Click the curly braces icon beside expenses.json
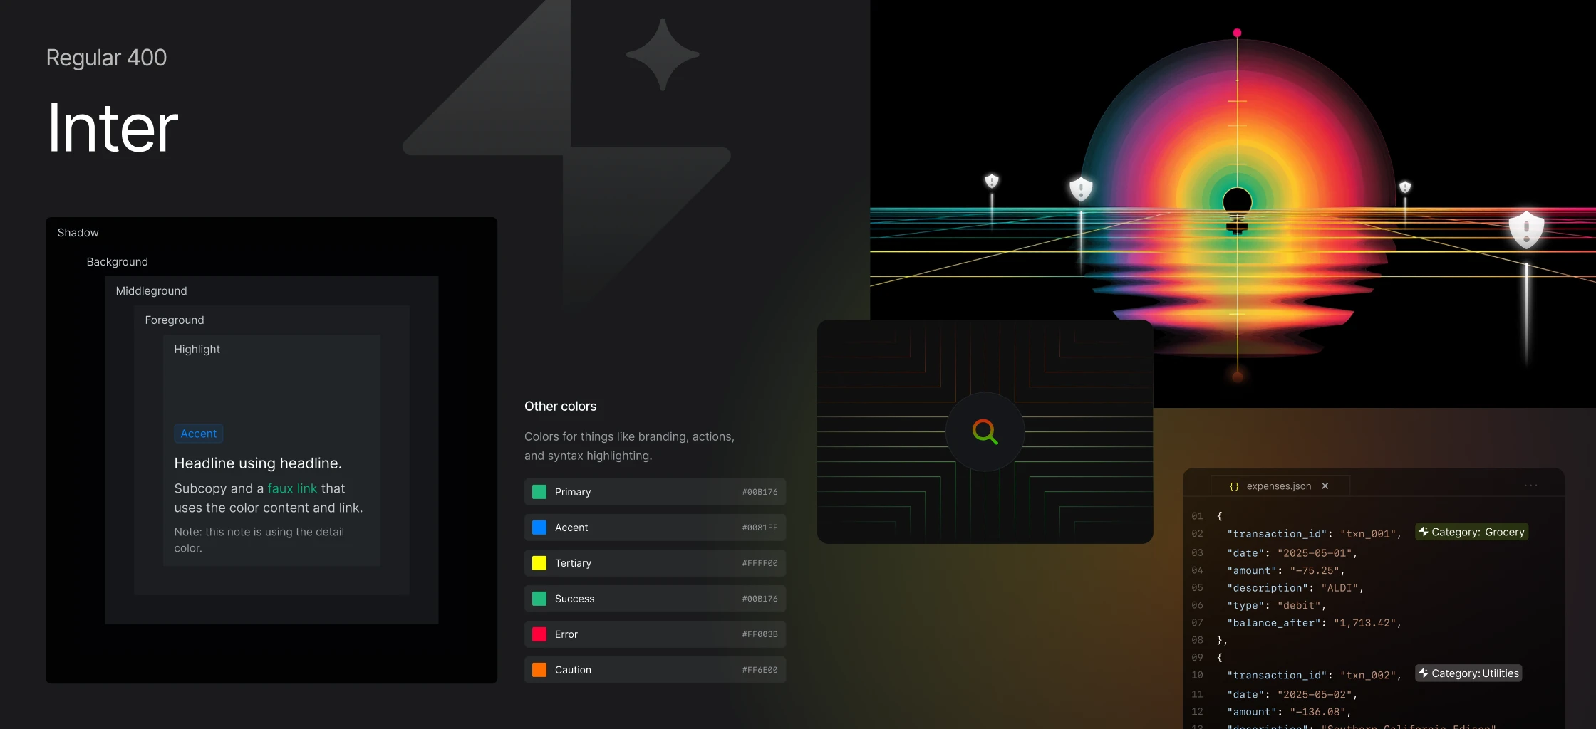Viewport: 1596px width, 729px height. click(1234, 486)
